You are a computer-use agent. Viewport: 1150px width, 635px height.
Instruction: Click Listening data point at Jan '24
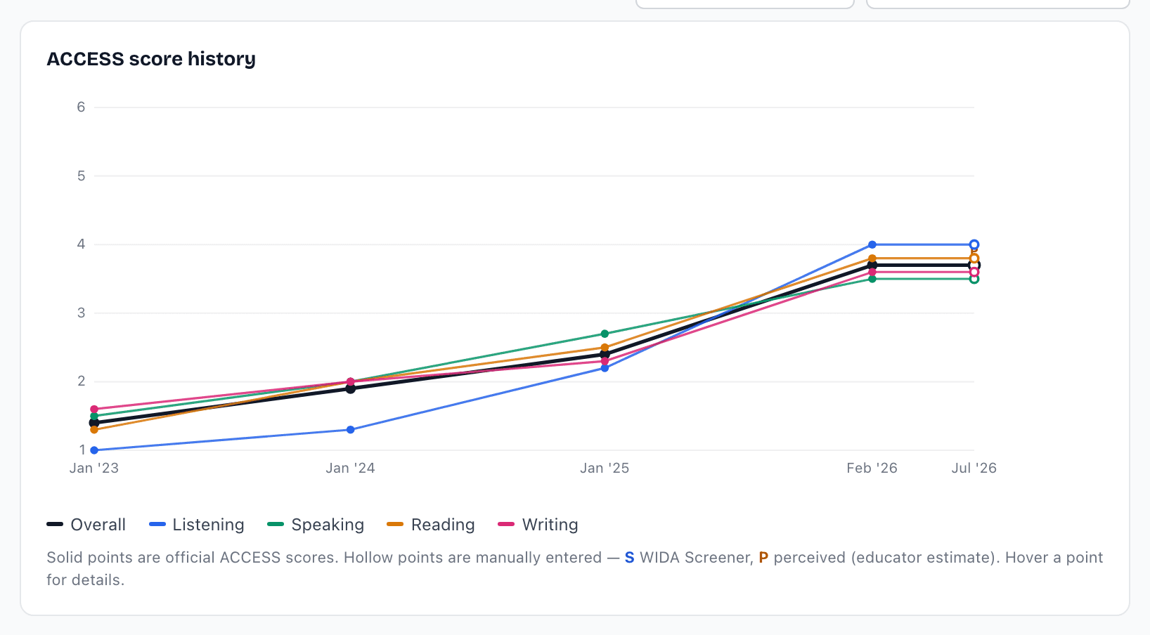tap(351, 430)
